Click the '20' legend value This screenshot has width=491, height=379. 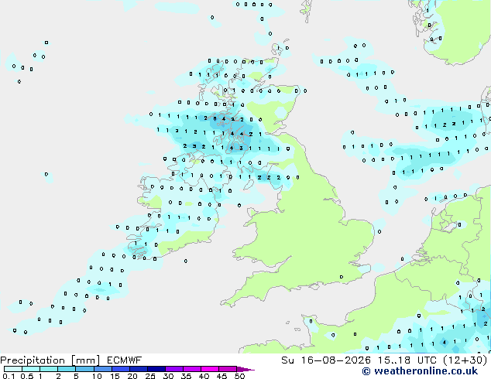[x=132, y=376]
